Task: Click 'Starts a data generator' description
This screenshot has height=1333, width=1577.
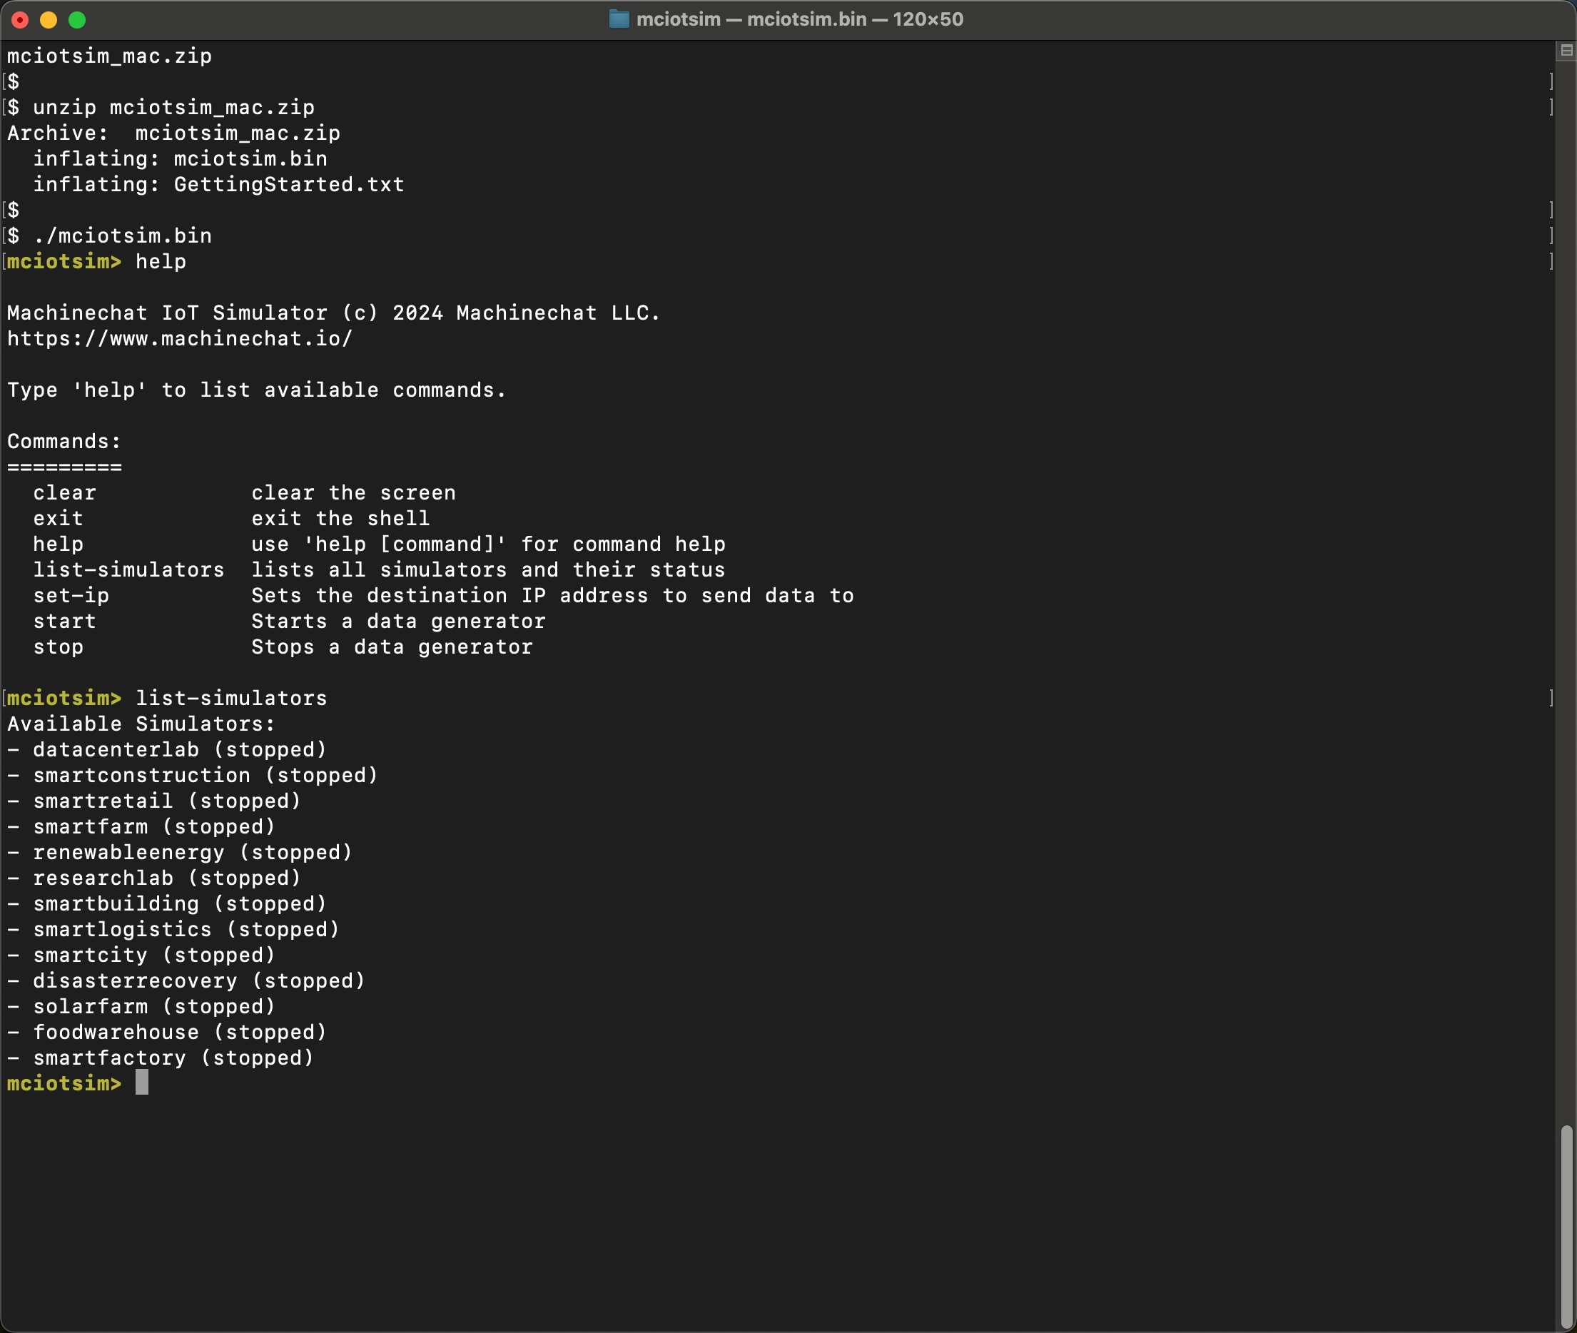Action: [398, 621]
